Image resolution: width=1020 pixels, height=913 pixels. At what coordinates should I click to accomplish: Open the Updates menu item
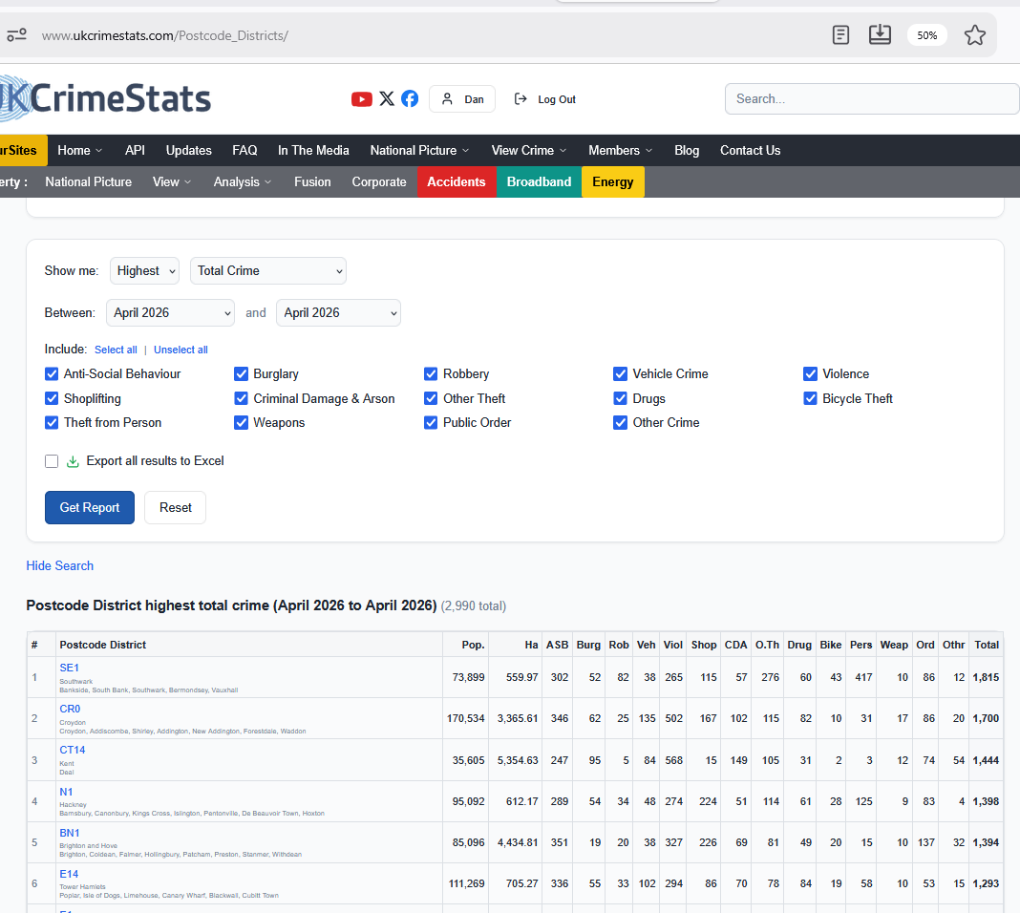[x=189, y=150]
